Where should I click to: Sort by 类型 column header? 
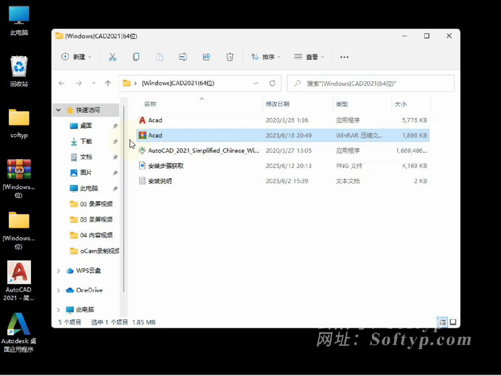[x=341, y=104]
